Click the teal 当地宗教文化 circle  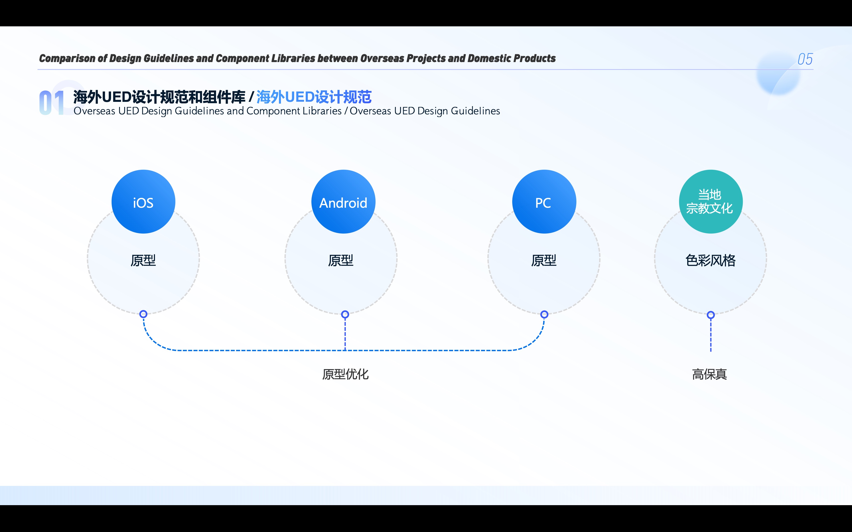711,202
